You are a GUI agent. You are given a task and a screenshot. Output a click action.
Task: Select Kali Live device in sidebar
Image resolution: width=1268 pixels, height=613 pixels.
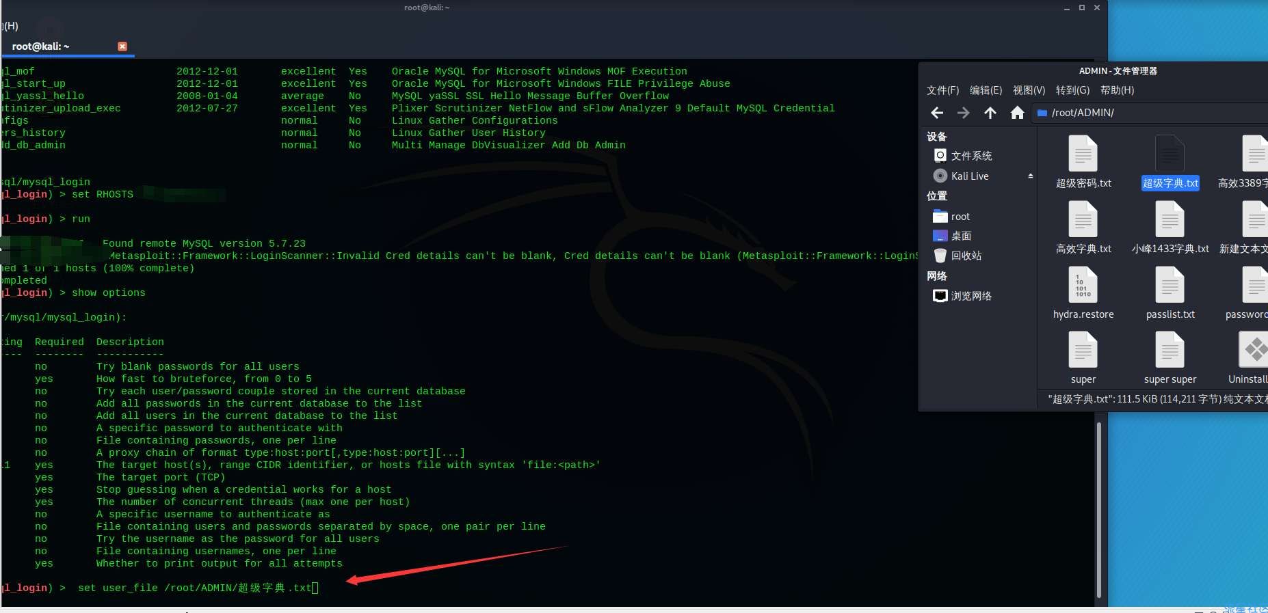(x=961, y=176)
